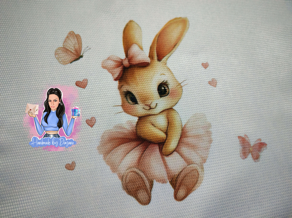Click the pink bow on the bunny's head
The height and width of the screenshot is (218, 292).
click(126, 61)
